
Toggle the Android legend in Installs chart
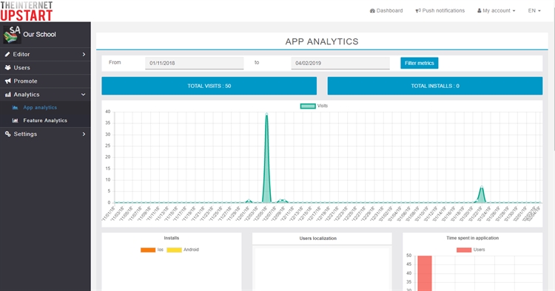[183, 250]
